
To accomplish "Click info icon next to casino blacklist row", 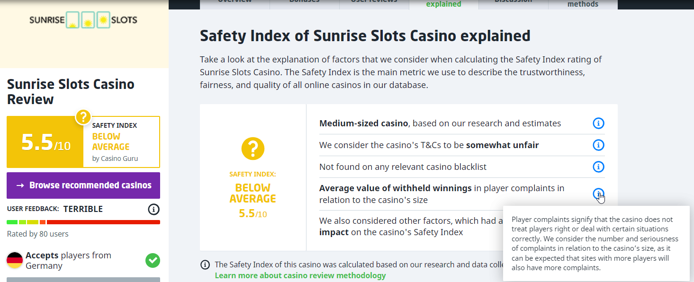I will [x=598, y=167].
